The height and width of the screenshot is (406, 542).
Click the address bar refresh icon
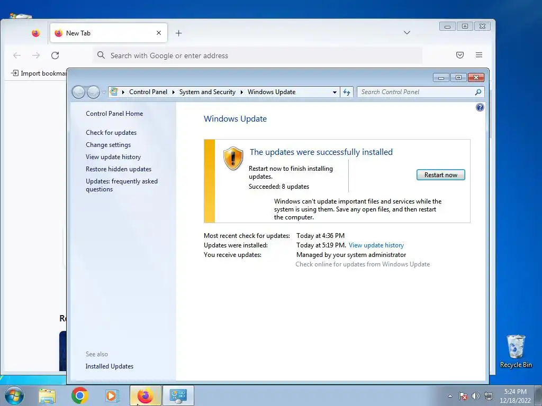click(346, 92)
